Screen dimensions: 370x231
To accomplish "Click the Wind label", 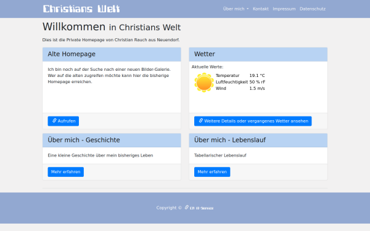I will [x=221, y=88].
